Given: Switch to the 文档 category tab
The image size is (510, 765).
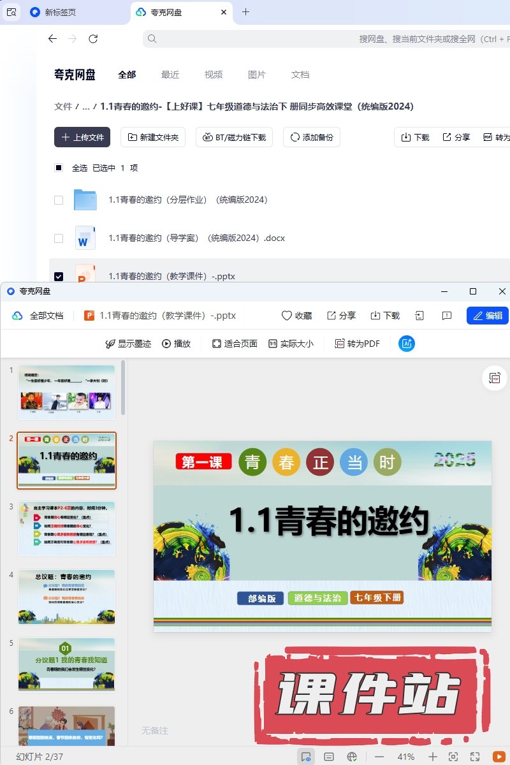Looking at the screenshot, I should click(x=300, y=75).
